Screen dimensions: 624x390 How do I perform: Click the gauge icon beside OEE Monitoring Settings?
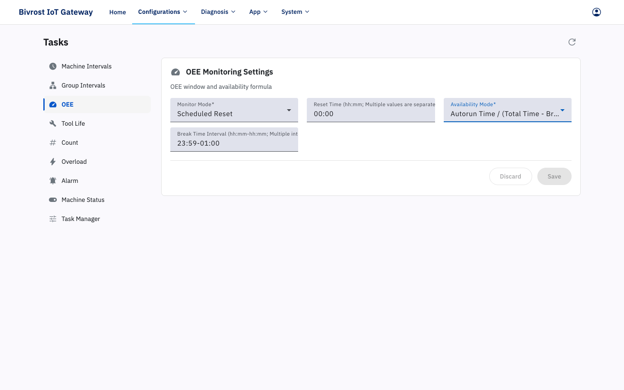point(175,72)
